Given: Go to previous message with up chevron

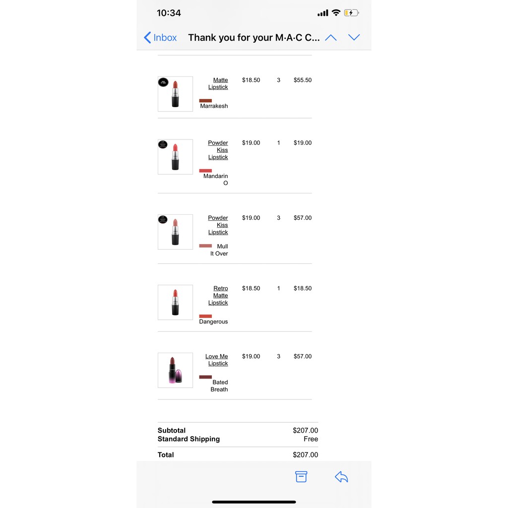Looking at the screenshot, I should tap(330, 38).
